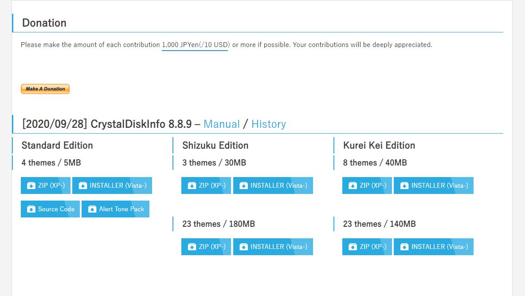Click the Kurei Kei Edition heading
Viewport: 525px width, 296px height.
pyautogui.click(x=379, y=145)
